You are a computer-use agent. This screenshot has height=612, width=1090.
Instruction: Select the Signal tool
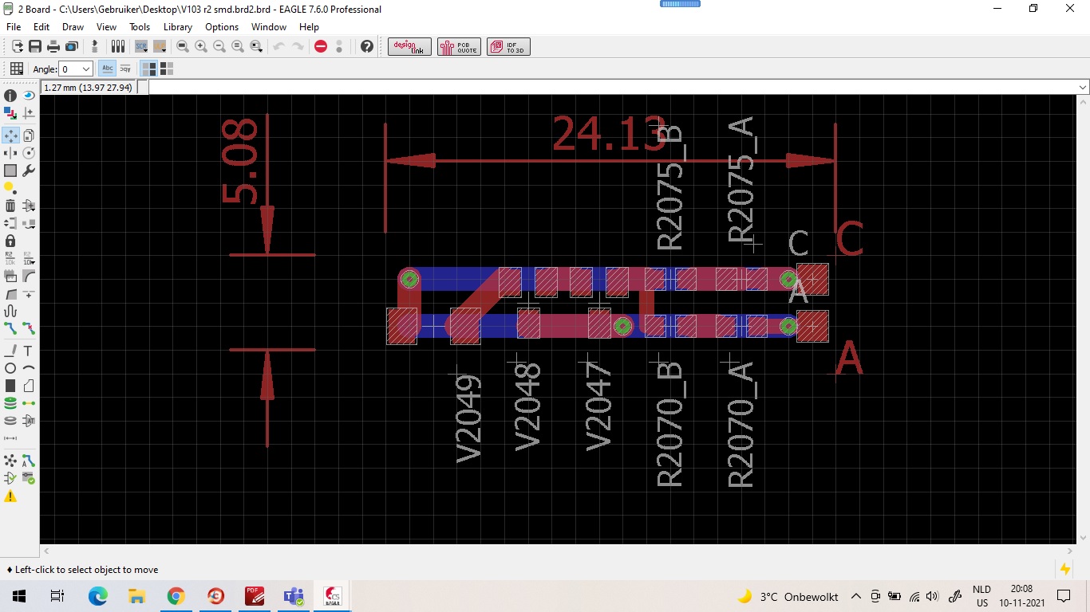29,403
